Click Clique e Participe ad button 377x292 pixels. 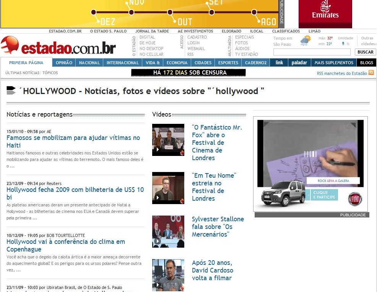[324, 195]
